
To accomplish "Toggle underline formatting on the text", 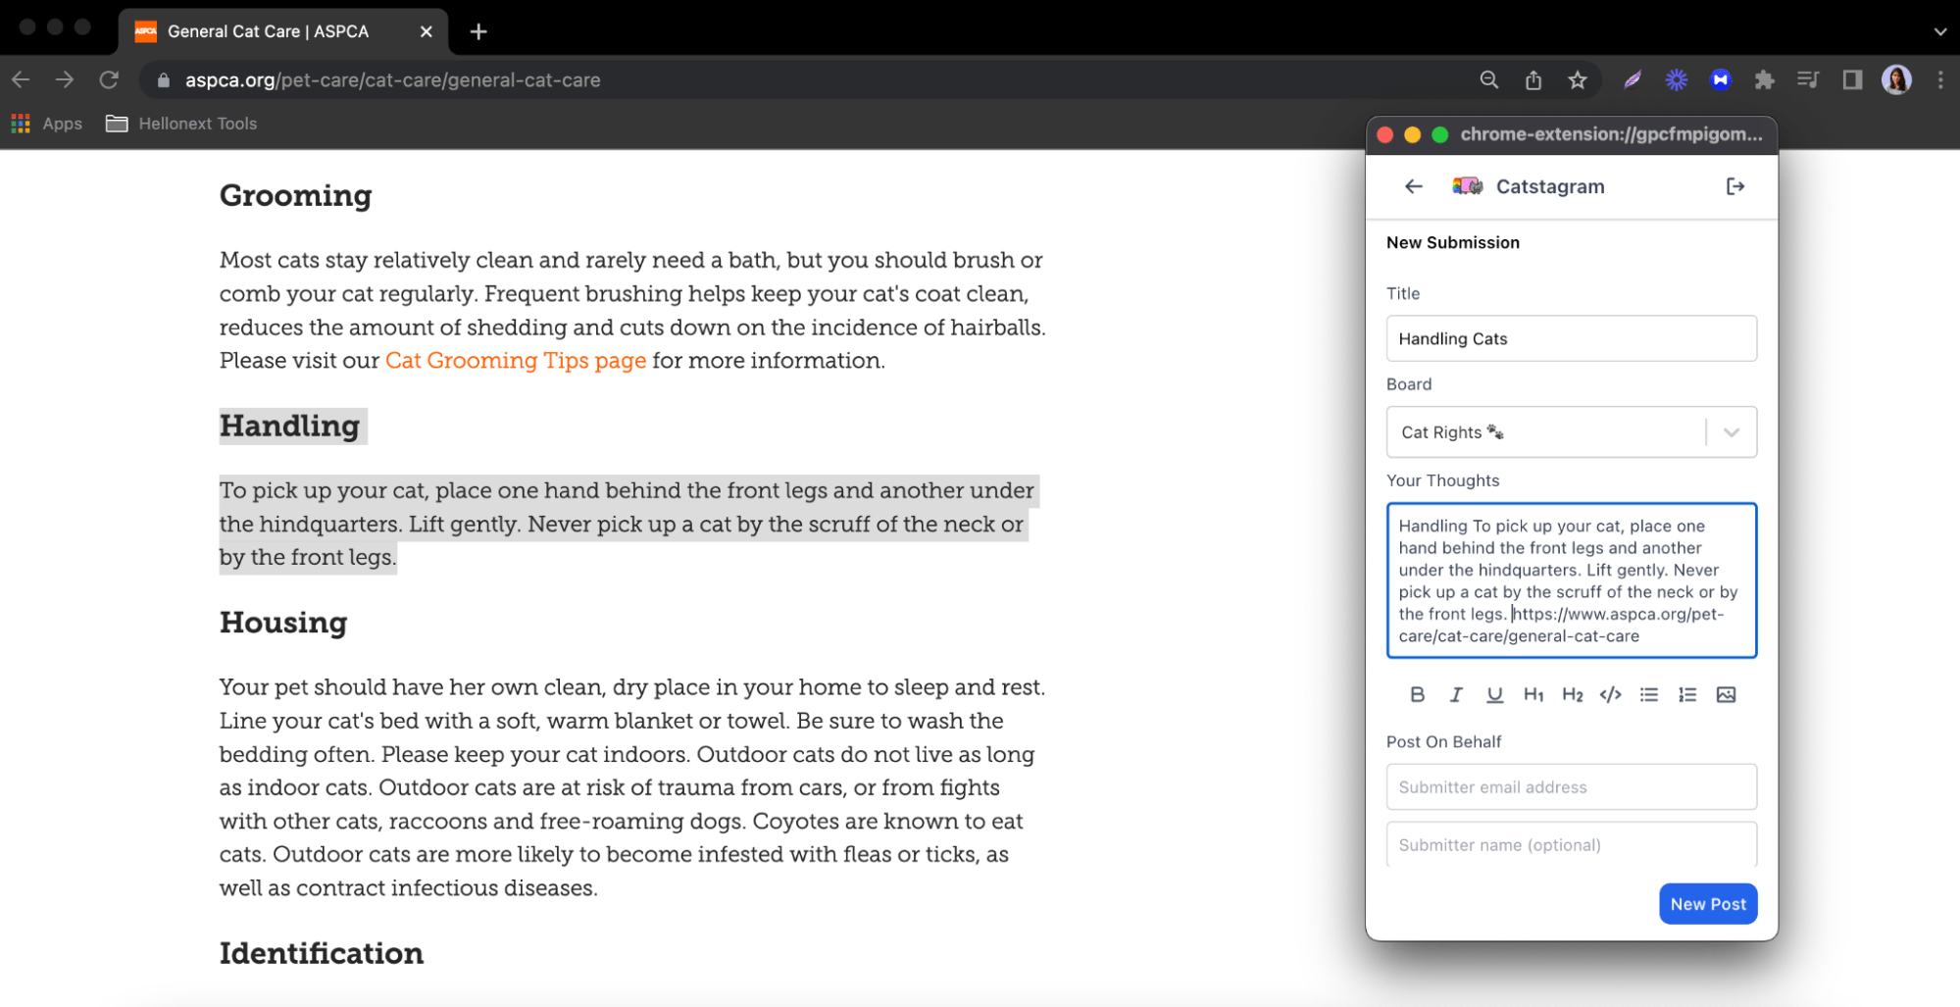I will click(x=1494, y=694).
